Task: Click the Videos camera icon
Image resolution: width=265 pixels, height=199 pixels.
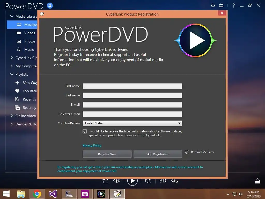Action: click(x=19, y=33)
